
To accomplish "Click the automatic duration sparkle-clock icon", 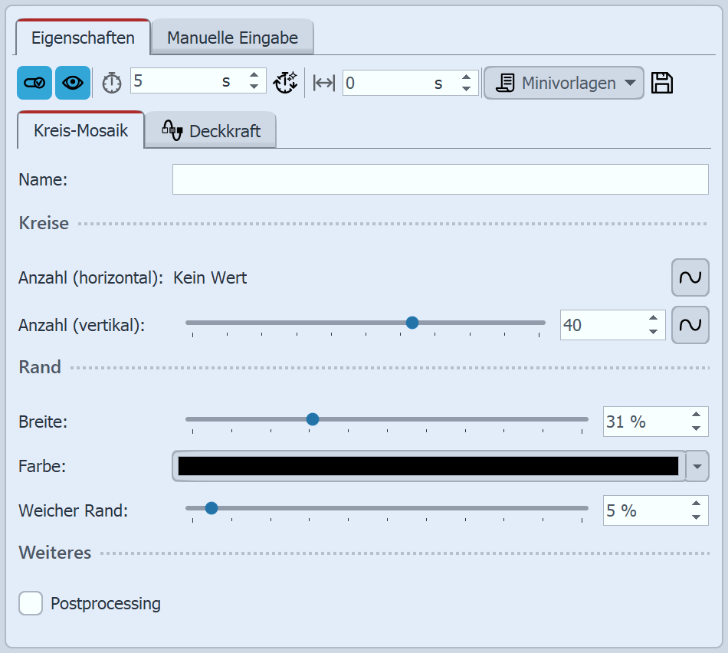I will 285,83.
